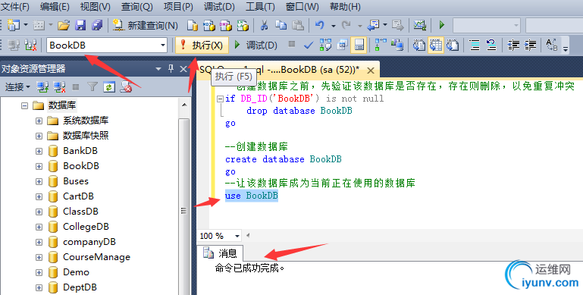Open the 连接 dropdown in Object Explorer
Screen dimensions: 583x295
point(17,87)
